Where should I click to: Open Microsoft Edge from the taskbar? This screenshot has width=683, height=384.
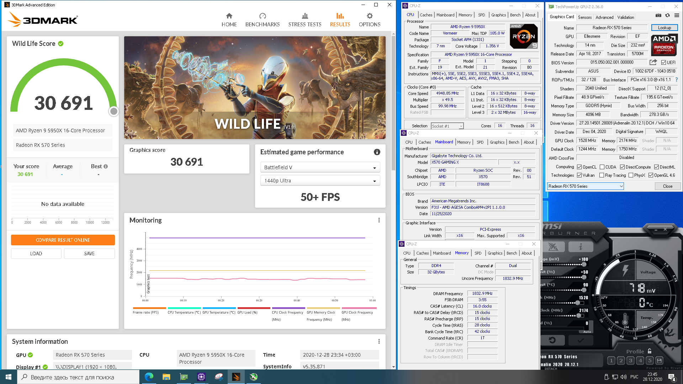click(x=149, y=377)
